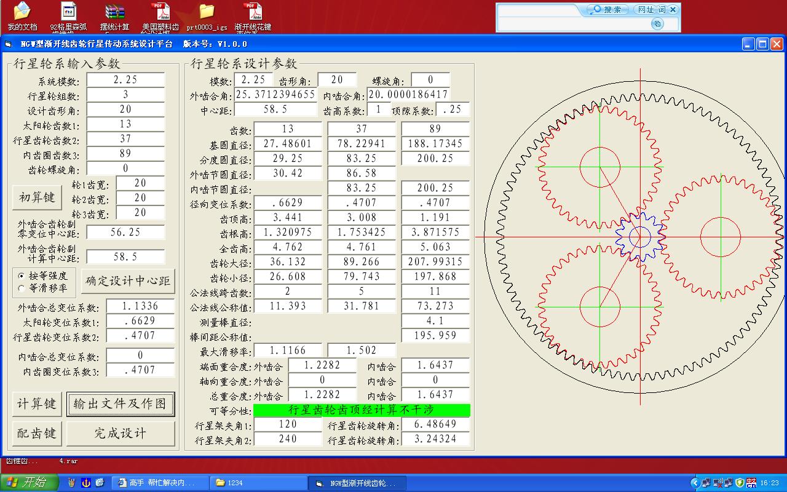Click the anchor-style quick launch icon
Image resolution: width=787 pixels, height=492 pixels.
click(x=86, y=483)
